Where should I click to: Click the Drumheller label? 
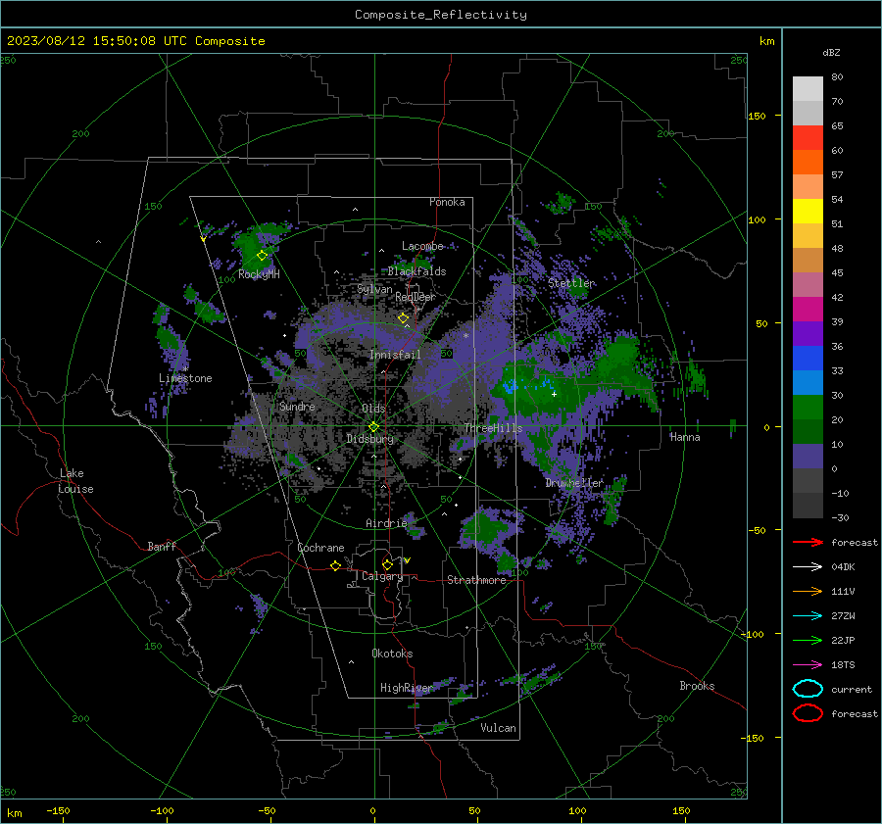point(574,483)
